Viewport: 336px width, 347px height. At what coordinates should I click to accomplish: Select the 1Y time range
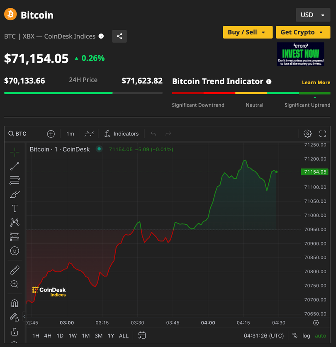(x=111, y=336)
